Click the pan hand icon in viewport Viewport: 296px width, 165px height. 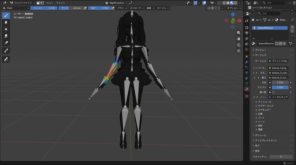[x=238, y=39]
